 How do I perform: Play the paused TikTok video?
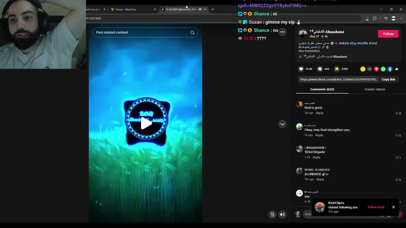point(146,123)
